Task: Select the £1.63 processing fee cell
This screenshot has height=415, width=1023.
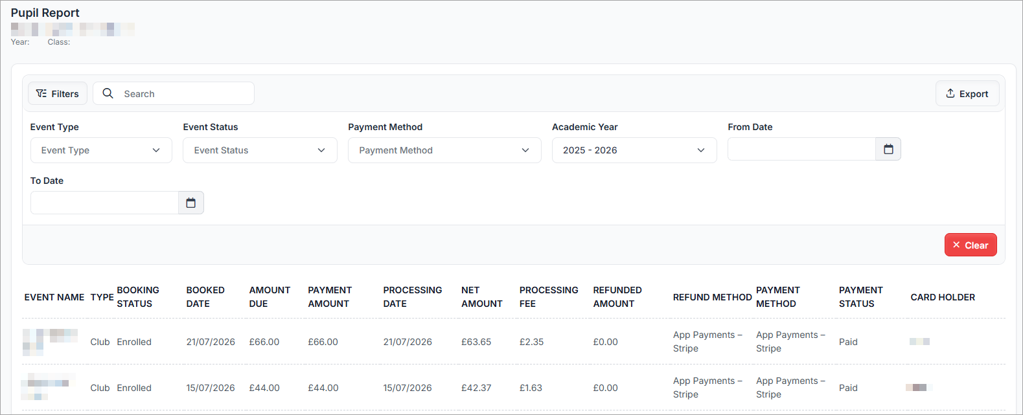Action: tap(531, 388)
